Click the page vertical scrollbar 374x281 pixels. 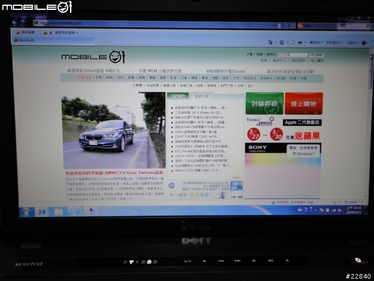coord(370,124)
